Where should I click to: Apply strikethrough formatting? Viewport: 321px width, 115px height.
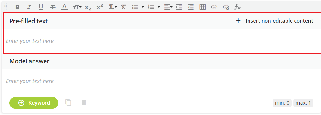(53, 7)
